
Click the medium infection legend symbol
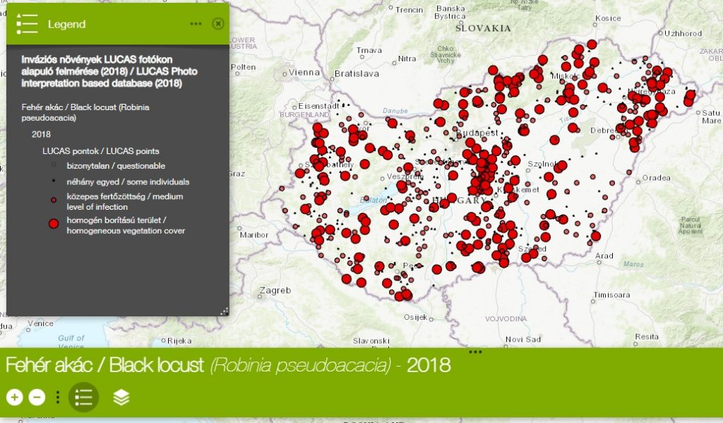click(53, 200)
